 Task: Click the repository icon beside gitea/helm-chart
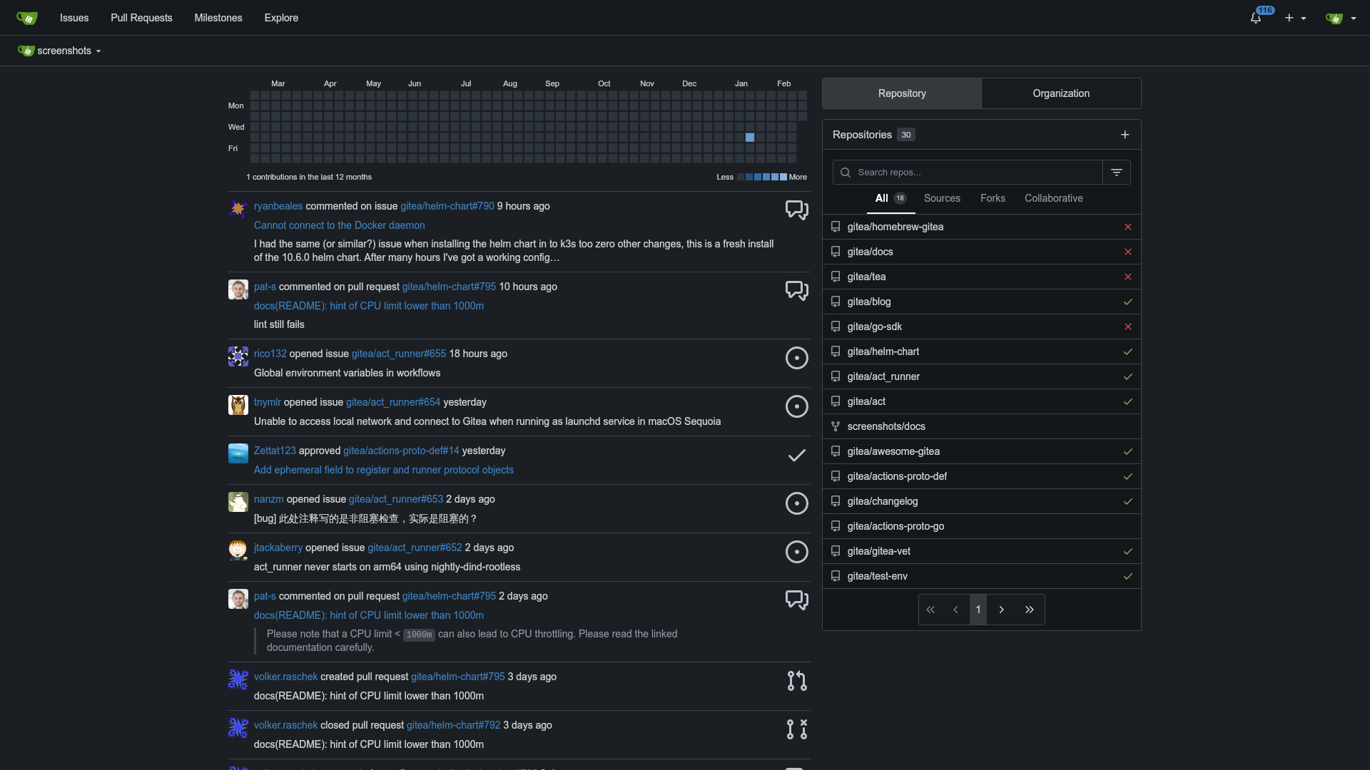(836, 351)
